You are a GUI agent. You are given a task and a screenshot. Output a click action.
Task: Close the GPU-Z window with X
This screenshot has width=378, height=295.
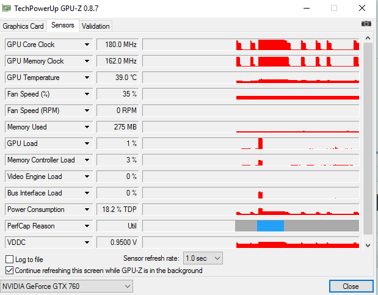click(x=362, y=8)
